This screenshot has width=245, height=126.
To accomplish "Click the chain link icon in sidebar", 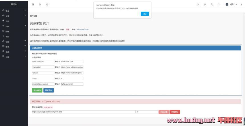I will [x=3, y=41].
